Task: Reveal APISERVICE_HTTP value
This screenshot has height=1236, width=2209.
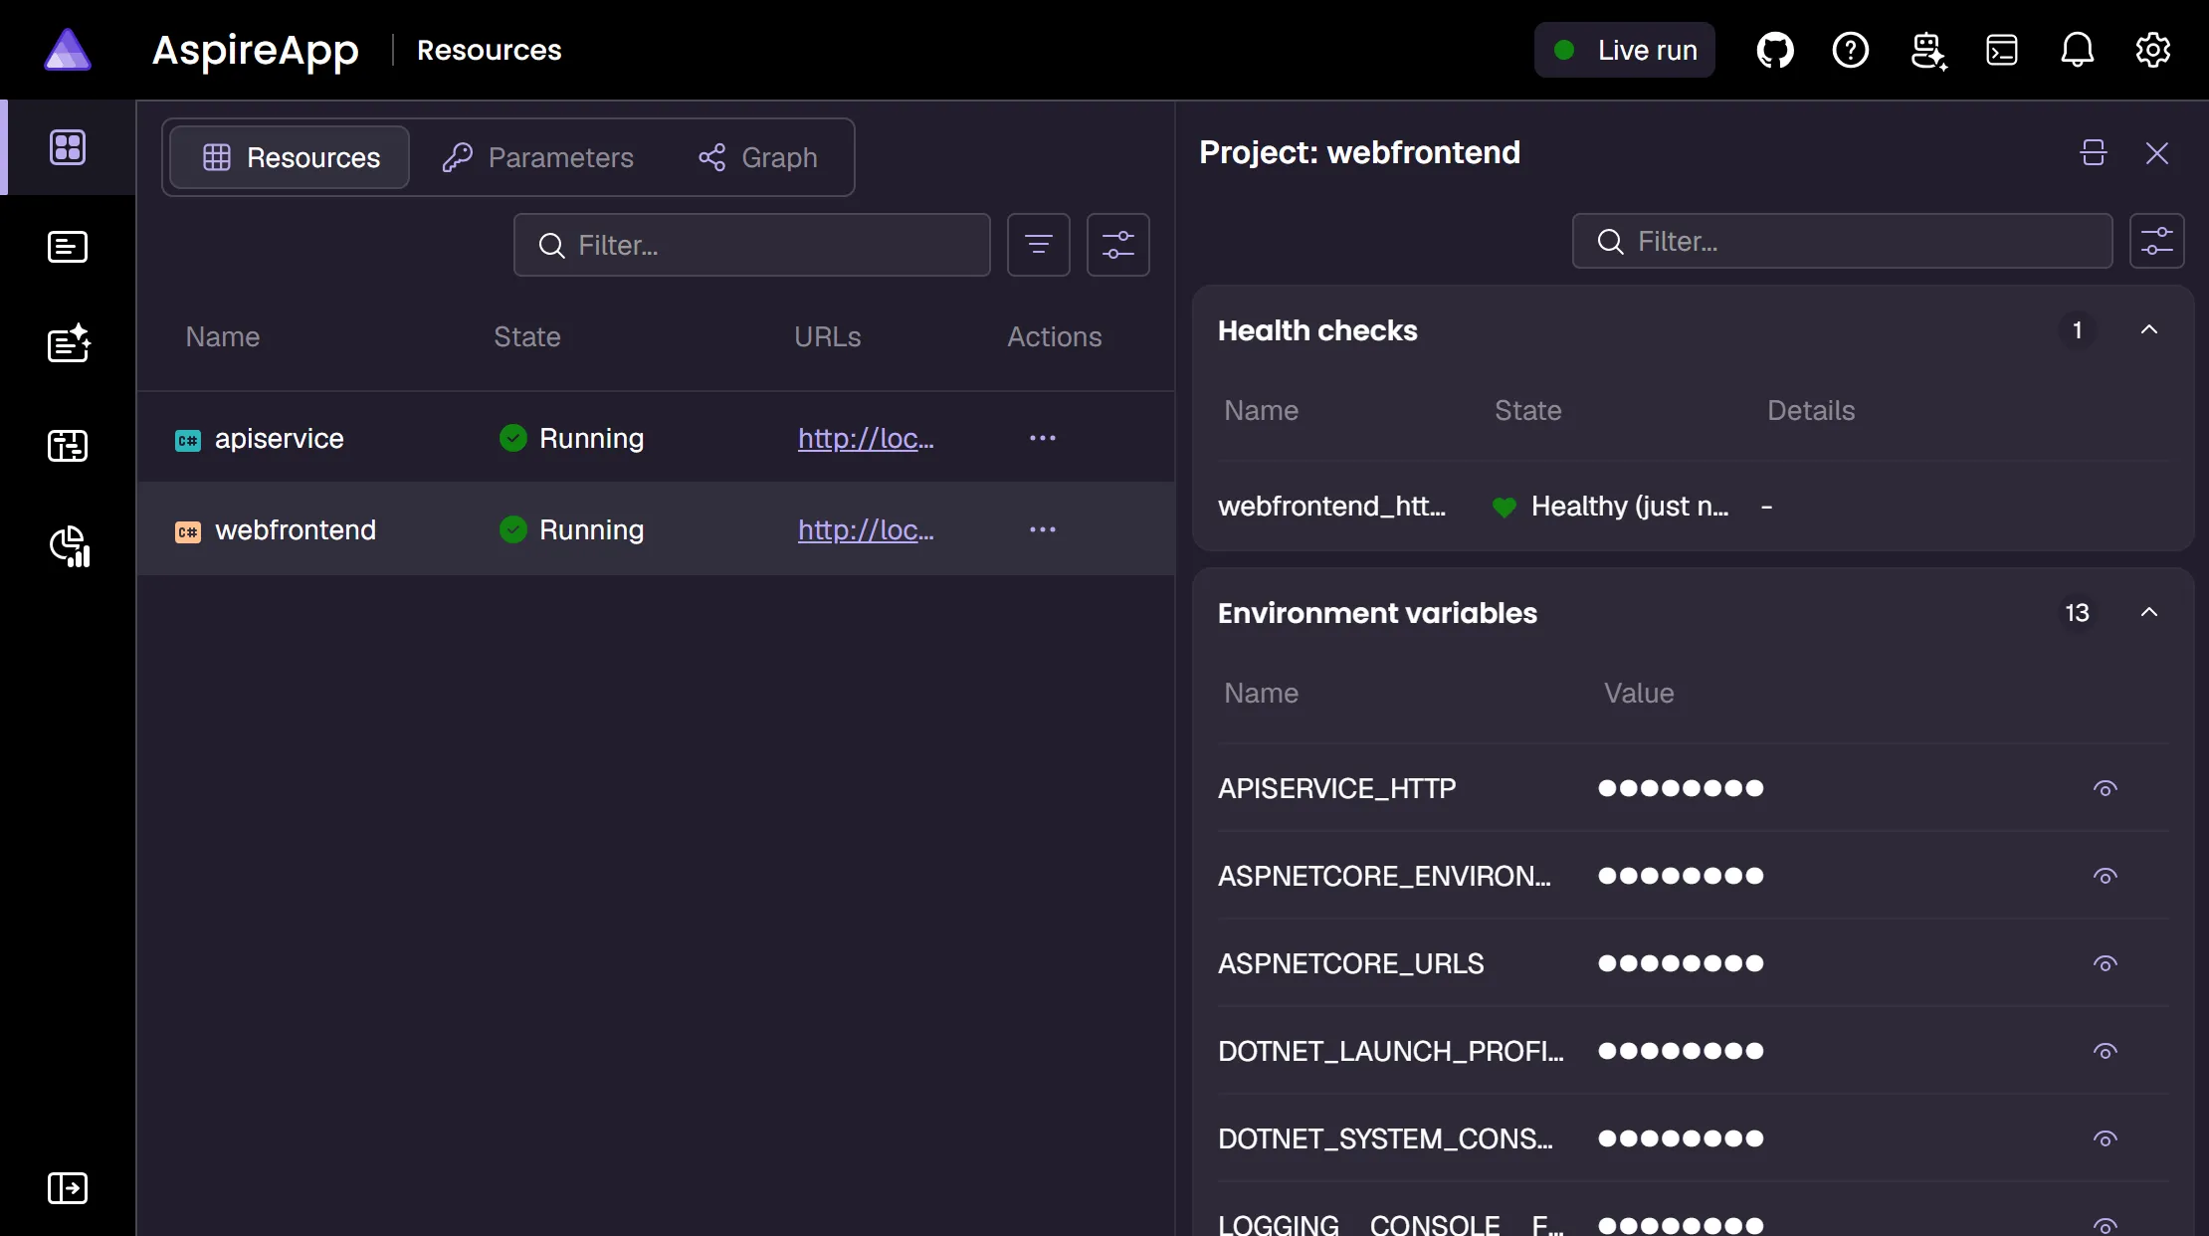Action: [2105, 788]
